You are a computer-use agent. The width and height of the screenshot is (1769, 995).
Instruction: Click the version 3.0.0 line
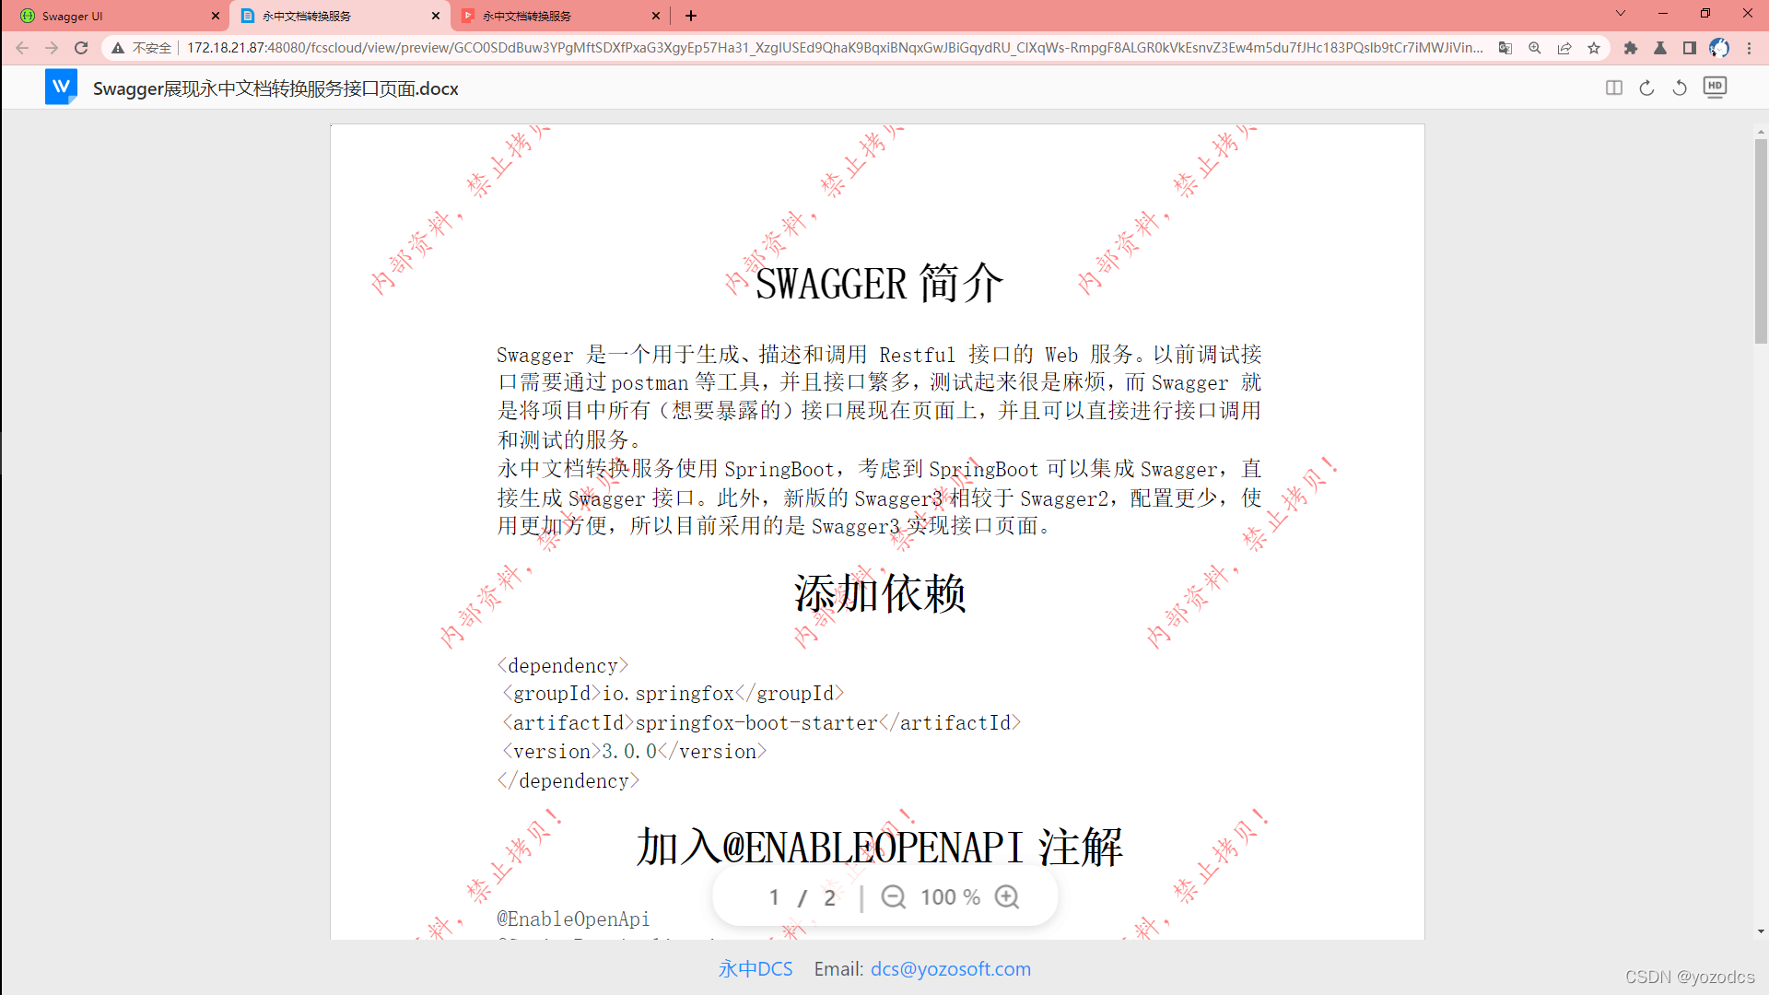634,752
